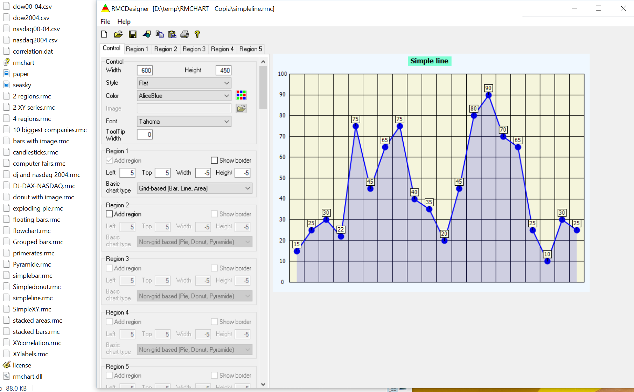
Task: Open help via the question mark icon
Action: point(197,34)
